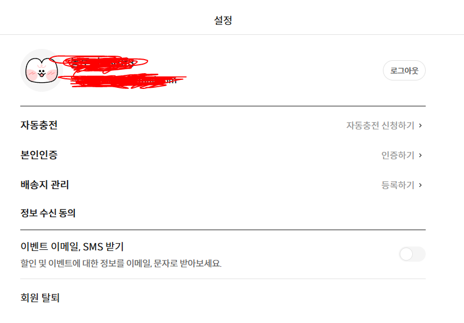Select the 배송지 관리 row label

(x=44, y=185)
